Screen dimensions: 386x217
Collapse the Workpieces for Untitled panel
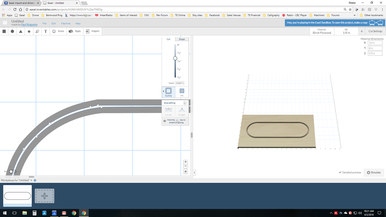(31, 180)
